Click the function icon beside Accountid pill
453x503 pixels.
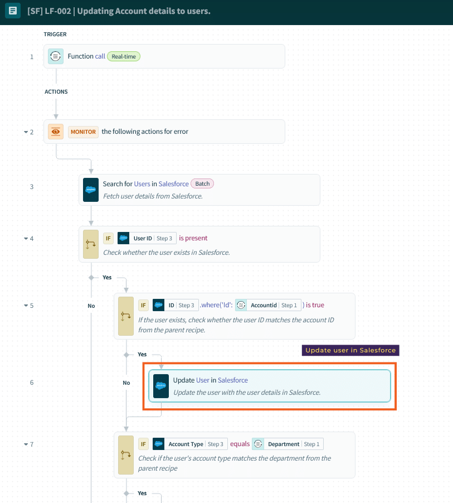(x=241, y=305)
